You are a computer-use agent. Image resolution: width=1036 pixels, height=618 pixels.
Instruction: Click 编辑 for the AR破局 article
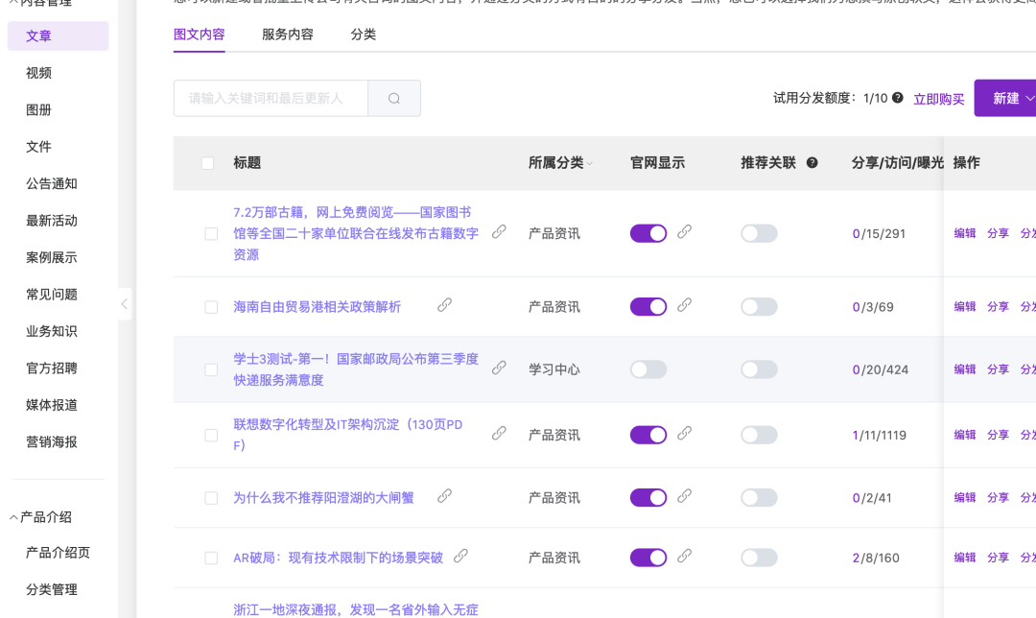[x=964, y=558]
